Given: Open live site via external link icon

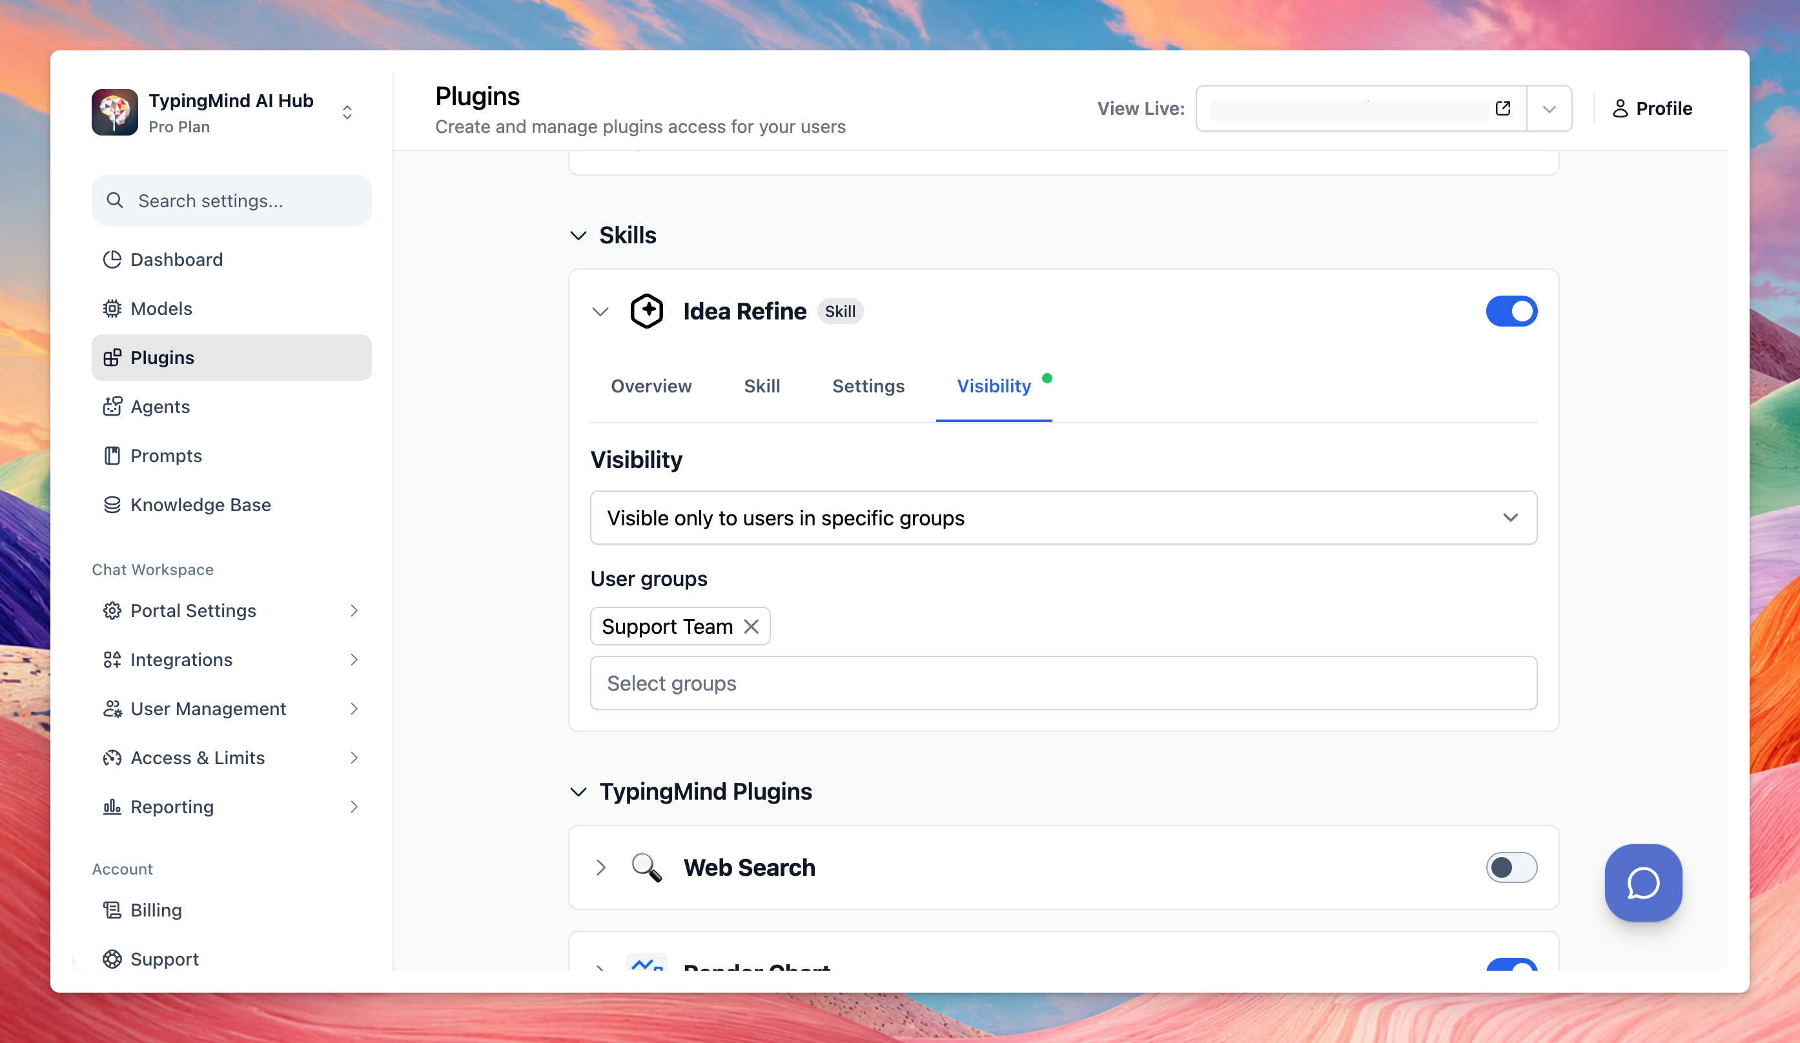Looking at the screenshot, I should (x=1503, y=108).
